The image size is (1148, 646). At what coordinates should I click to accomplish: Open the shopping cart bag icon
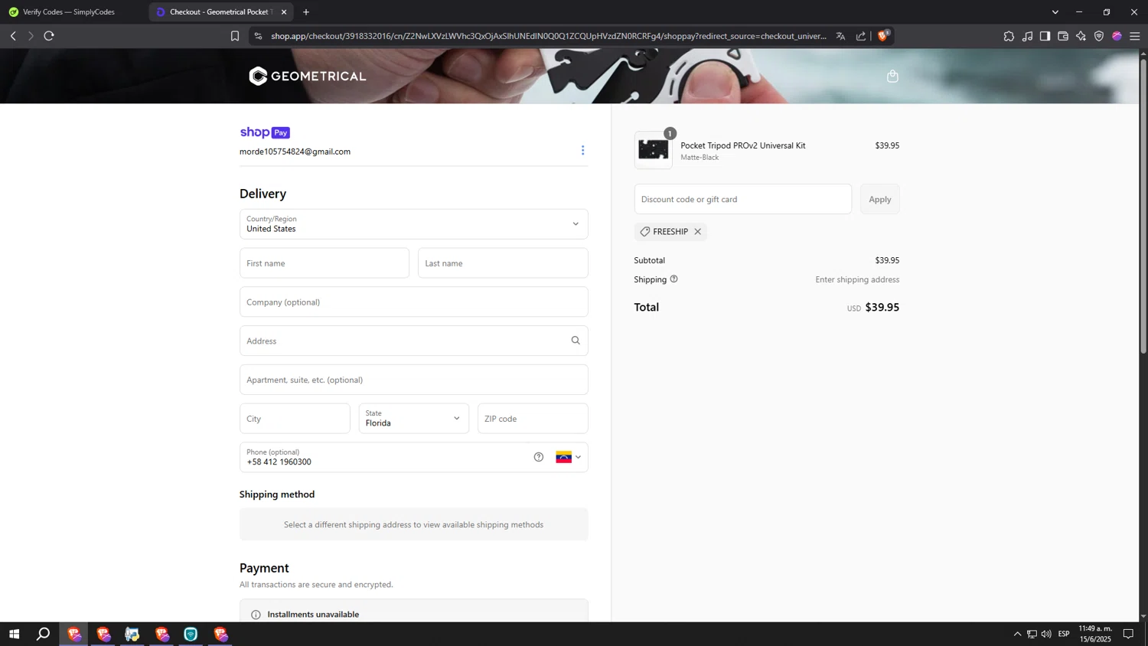tap(892, 76)
